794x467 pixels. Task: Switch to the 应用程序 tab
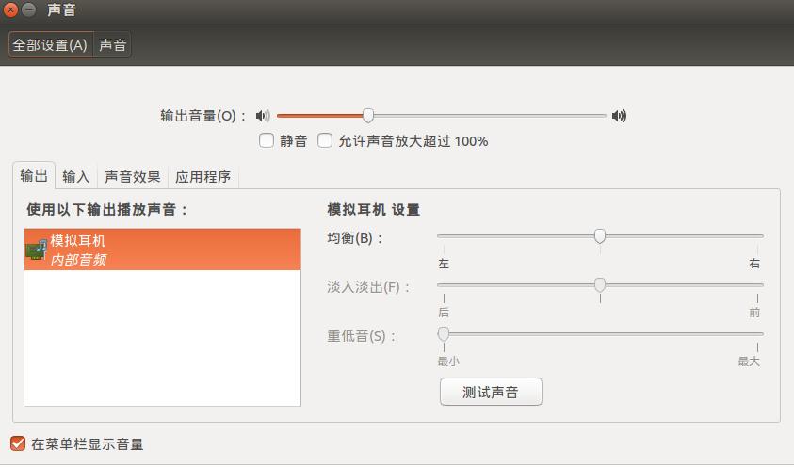[203, 177]
